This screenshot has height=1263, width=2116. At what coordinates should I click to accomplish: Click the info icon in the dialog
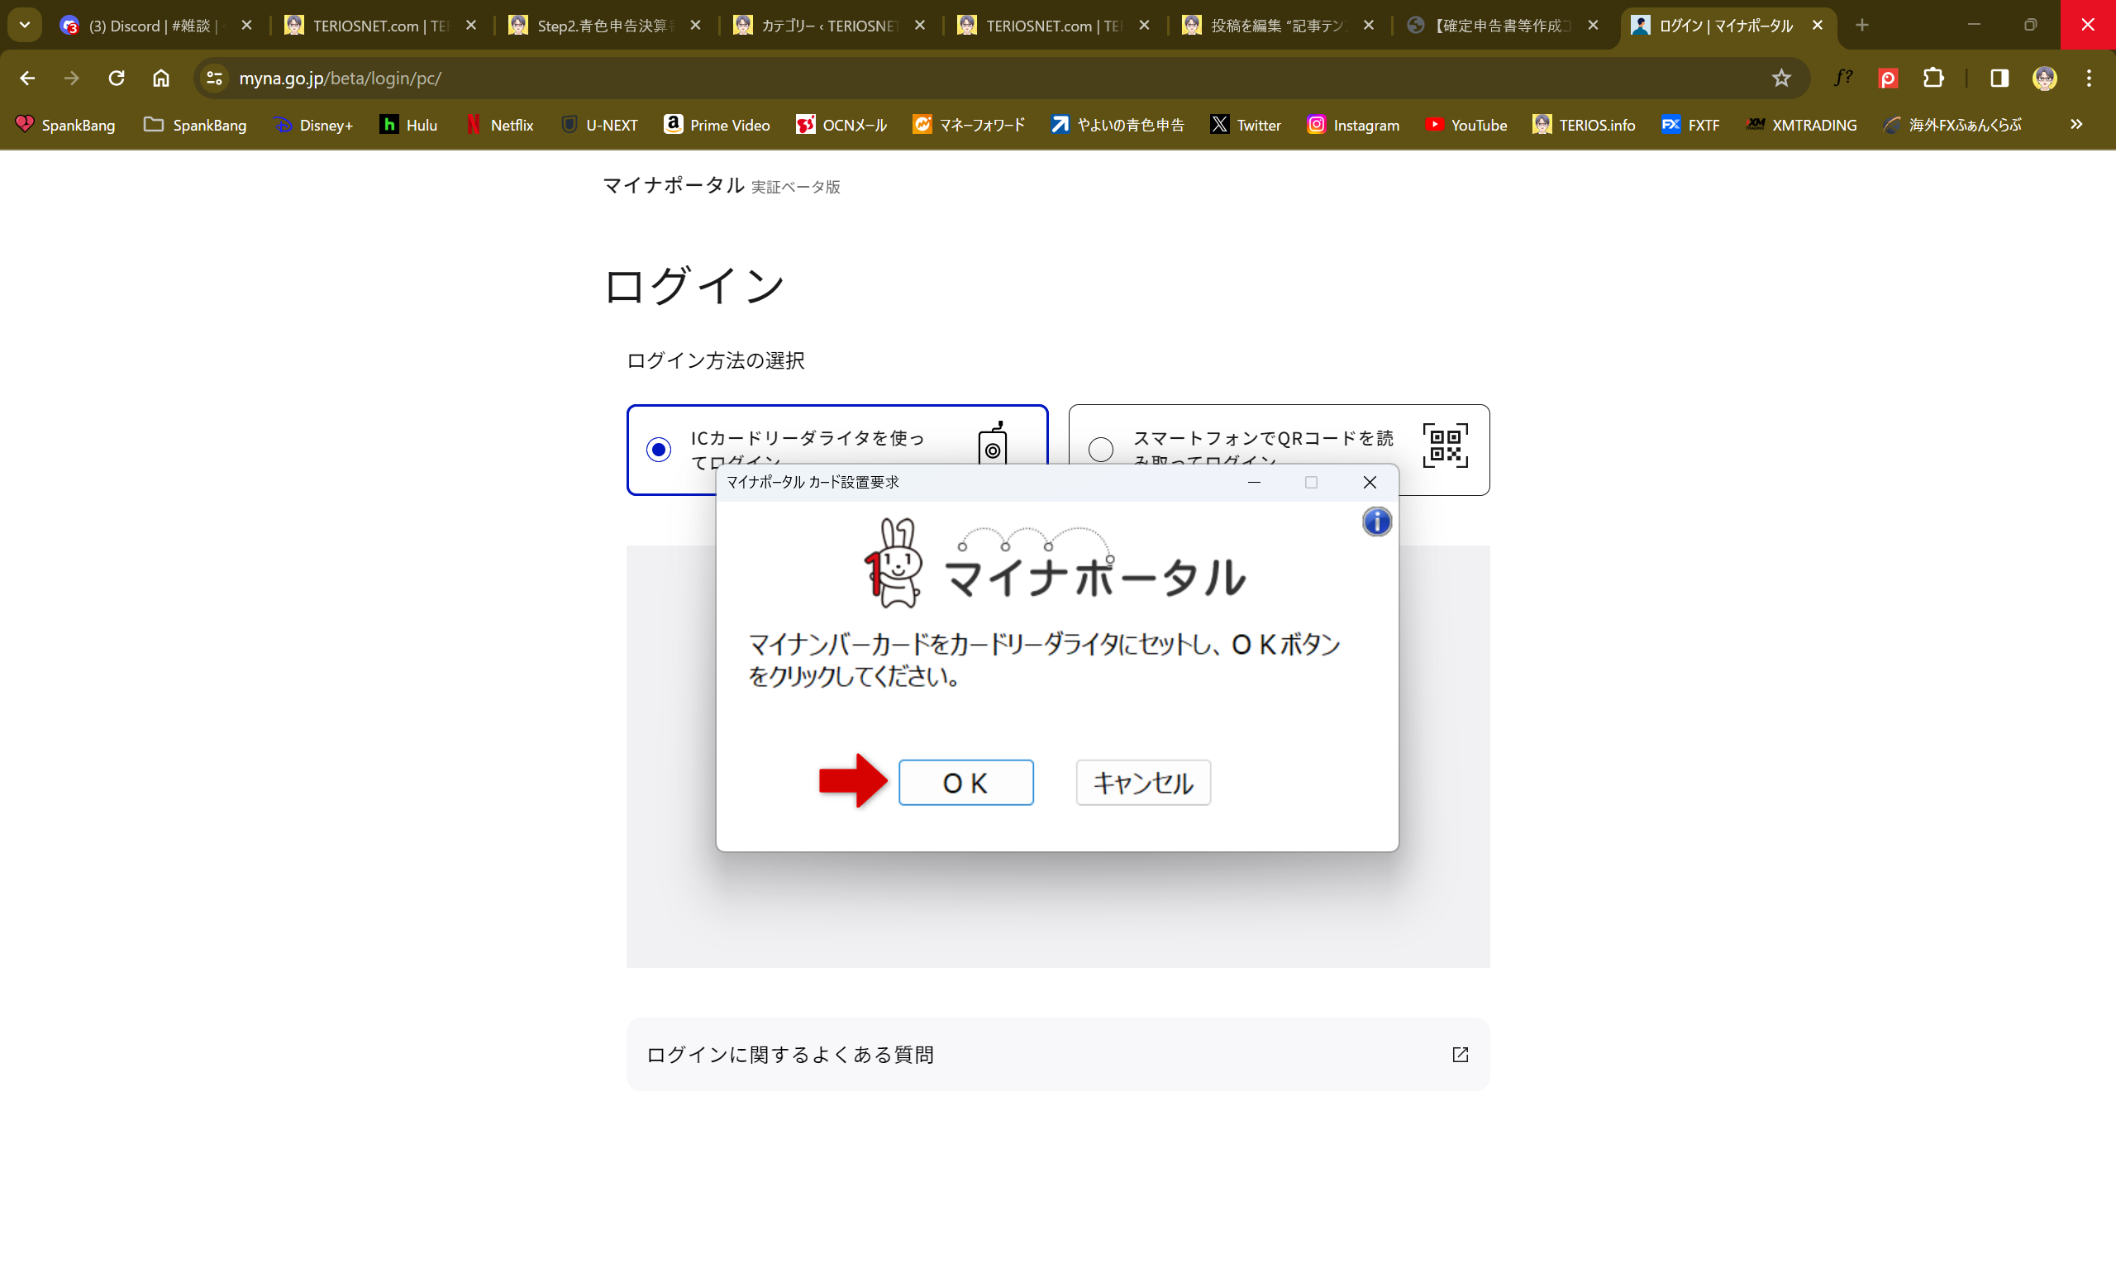point(1376,522)
